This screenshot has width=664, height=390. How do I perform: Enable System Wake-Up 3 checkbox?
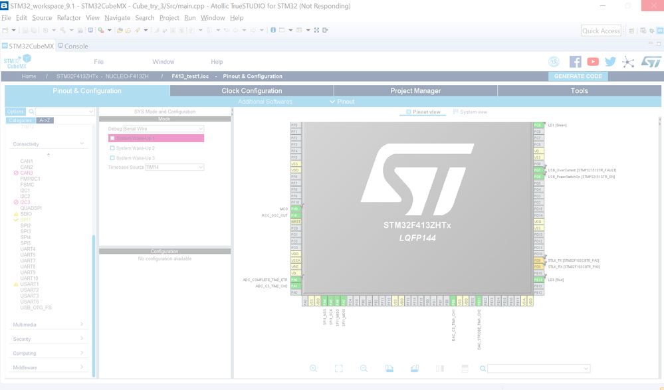coord(112,158)
